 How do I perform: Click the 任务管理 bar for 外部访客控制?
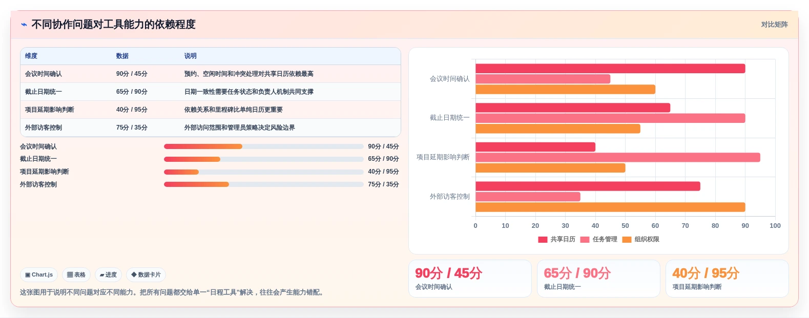click(528, 197)
